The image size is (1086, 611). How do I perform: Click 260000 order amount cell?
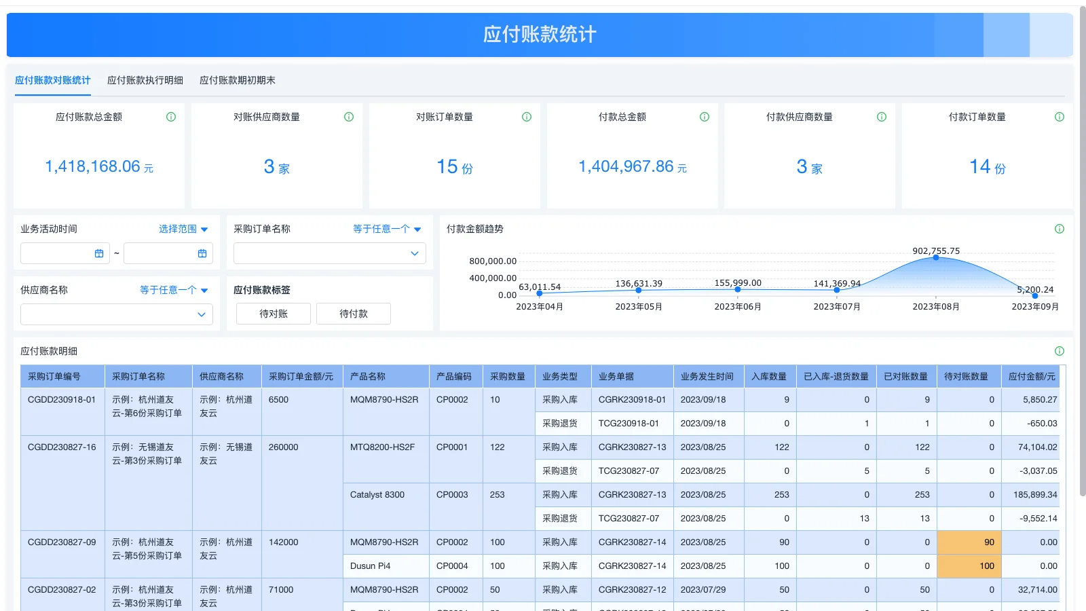(x=302, y=483)
